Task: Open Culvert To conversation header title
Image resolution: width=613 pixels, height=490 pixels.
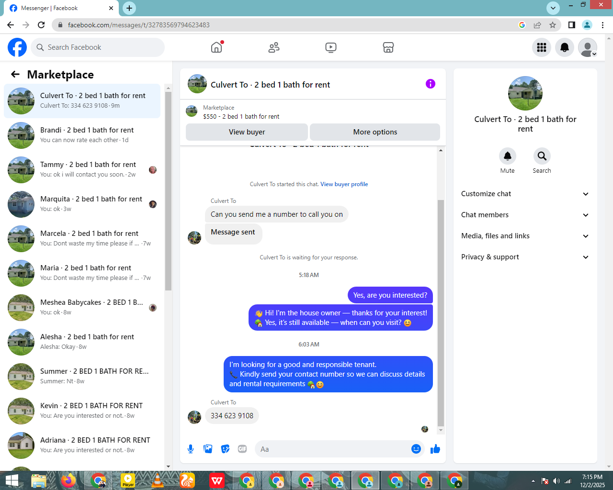Action: (x=270, y=85)
